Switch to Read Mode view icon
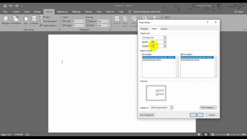This screenshot has width=247, height=139. 199,134
